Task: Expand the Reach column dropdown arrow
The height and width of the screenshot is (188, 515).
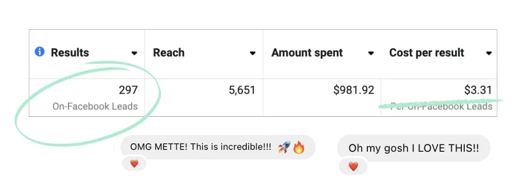Action: point(252,54)
